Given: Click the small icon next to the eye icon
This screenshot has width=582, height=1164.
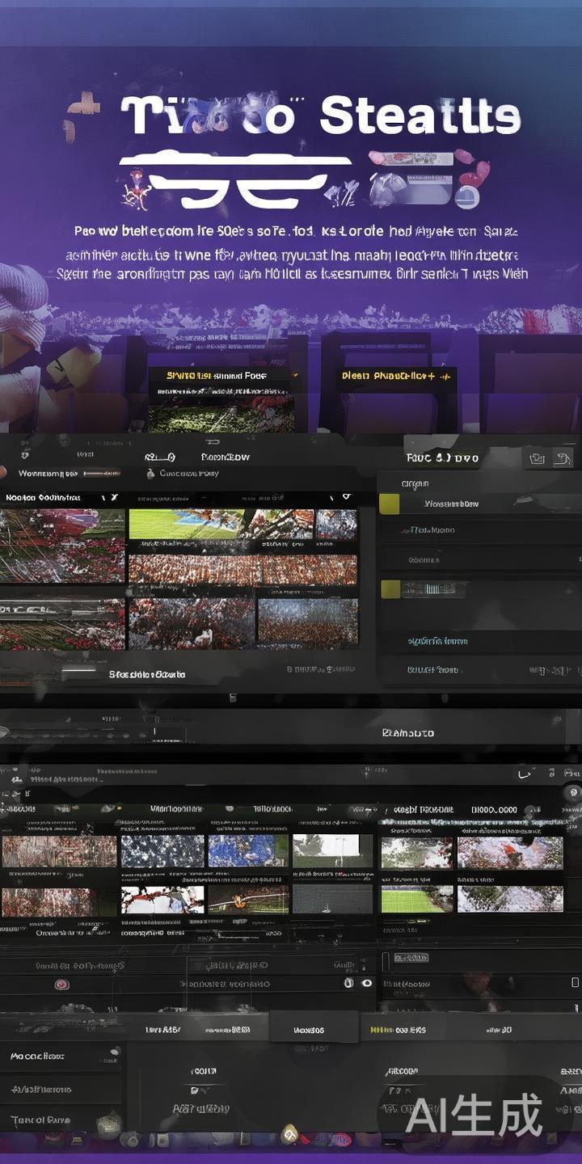Looking at the screenshot, I should tap(349, 983).
